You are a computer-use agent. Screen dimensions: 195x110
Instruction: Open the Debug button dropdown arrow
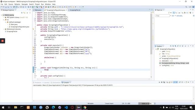pos(30,7)
